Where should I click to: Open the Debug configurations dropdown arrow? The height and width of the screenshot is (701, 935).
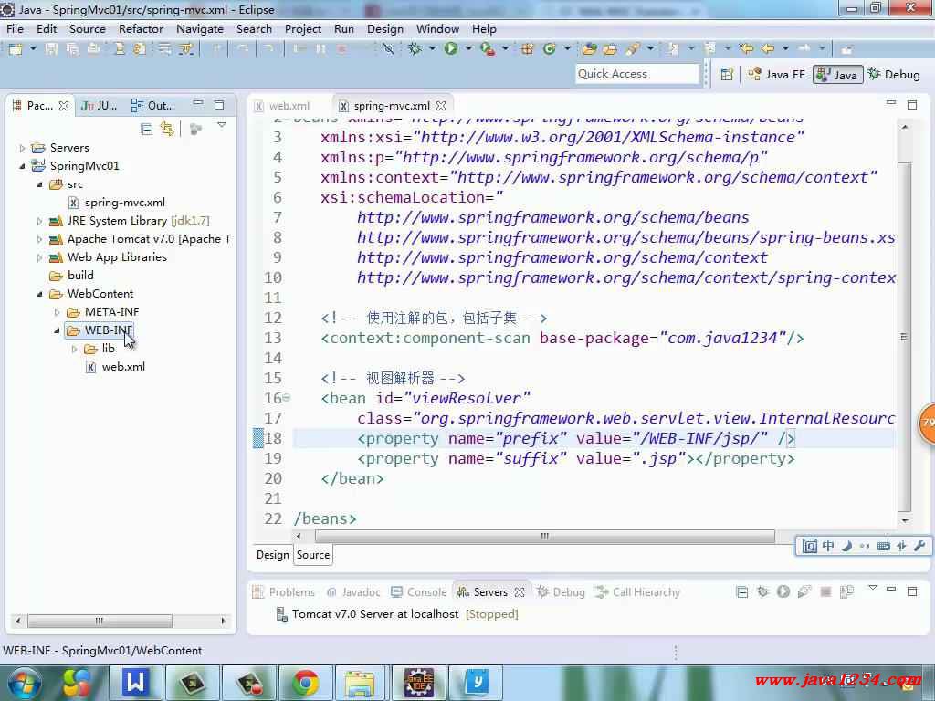point(432,48)
